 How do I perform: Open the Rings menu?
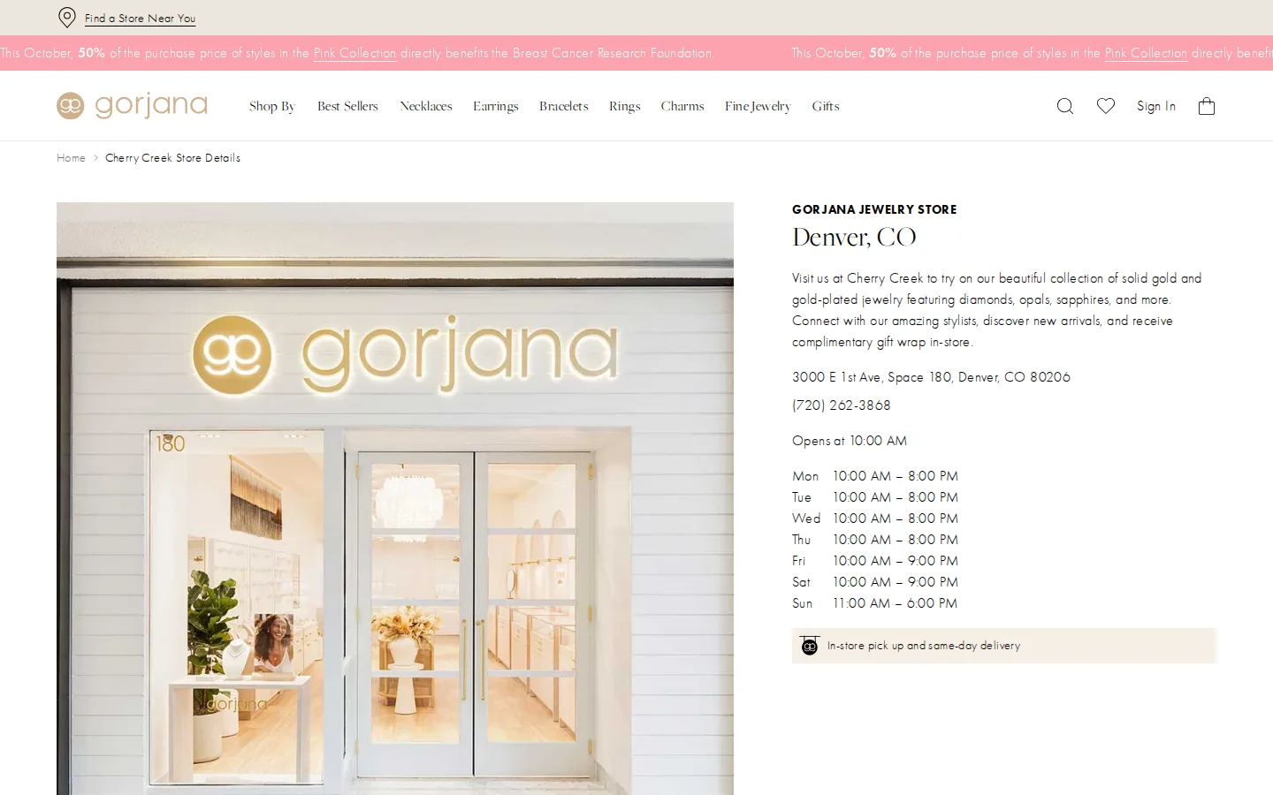tap(625, 106)
